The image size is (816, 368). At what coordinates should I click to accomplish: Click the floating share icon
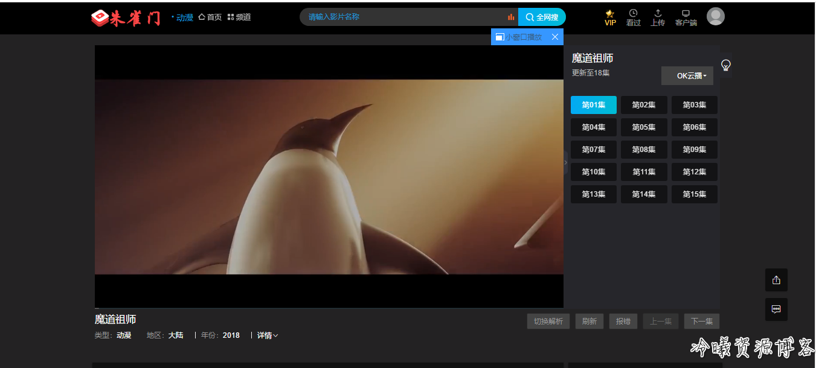776,280
